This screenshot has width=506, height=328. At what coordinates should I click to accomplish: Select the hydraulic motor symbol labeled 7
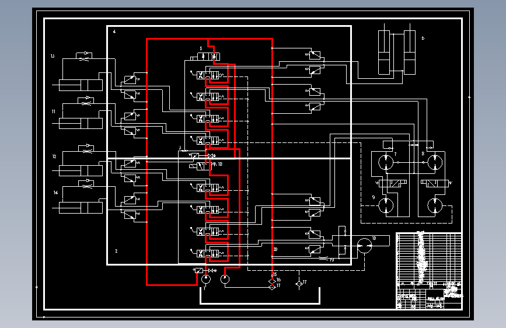386,162
